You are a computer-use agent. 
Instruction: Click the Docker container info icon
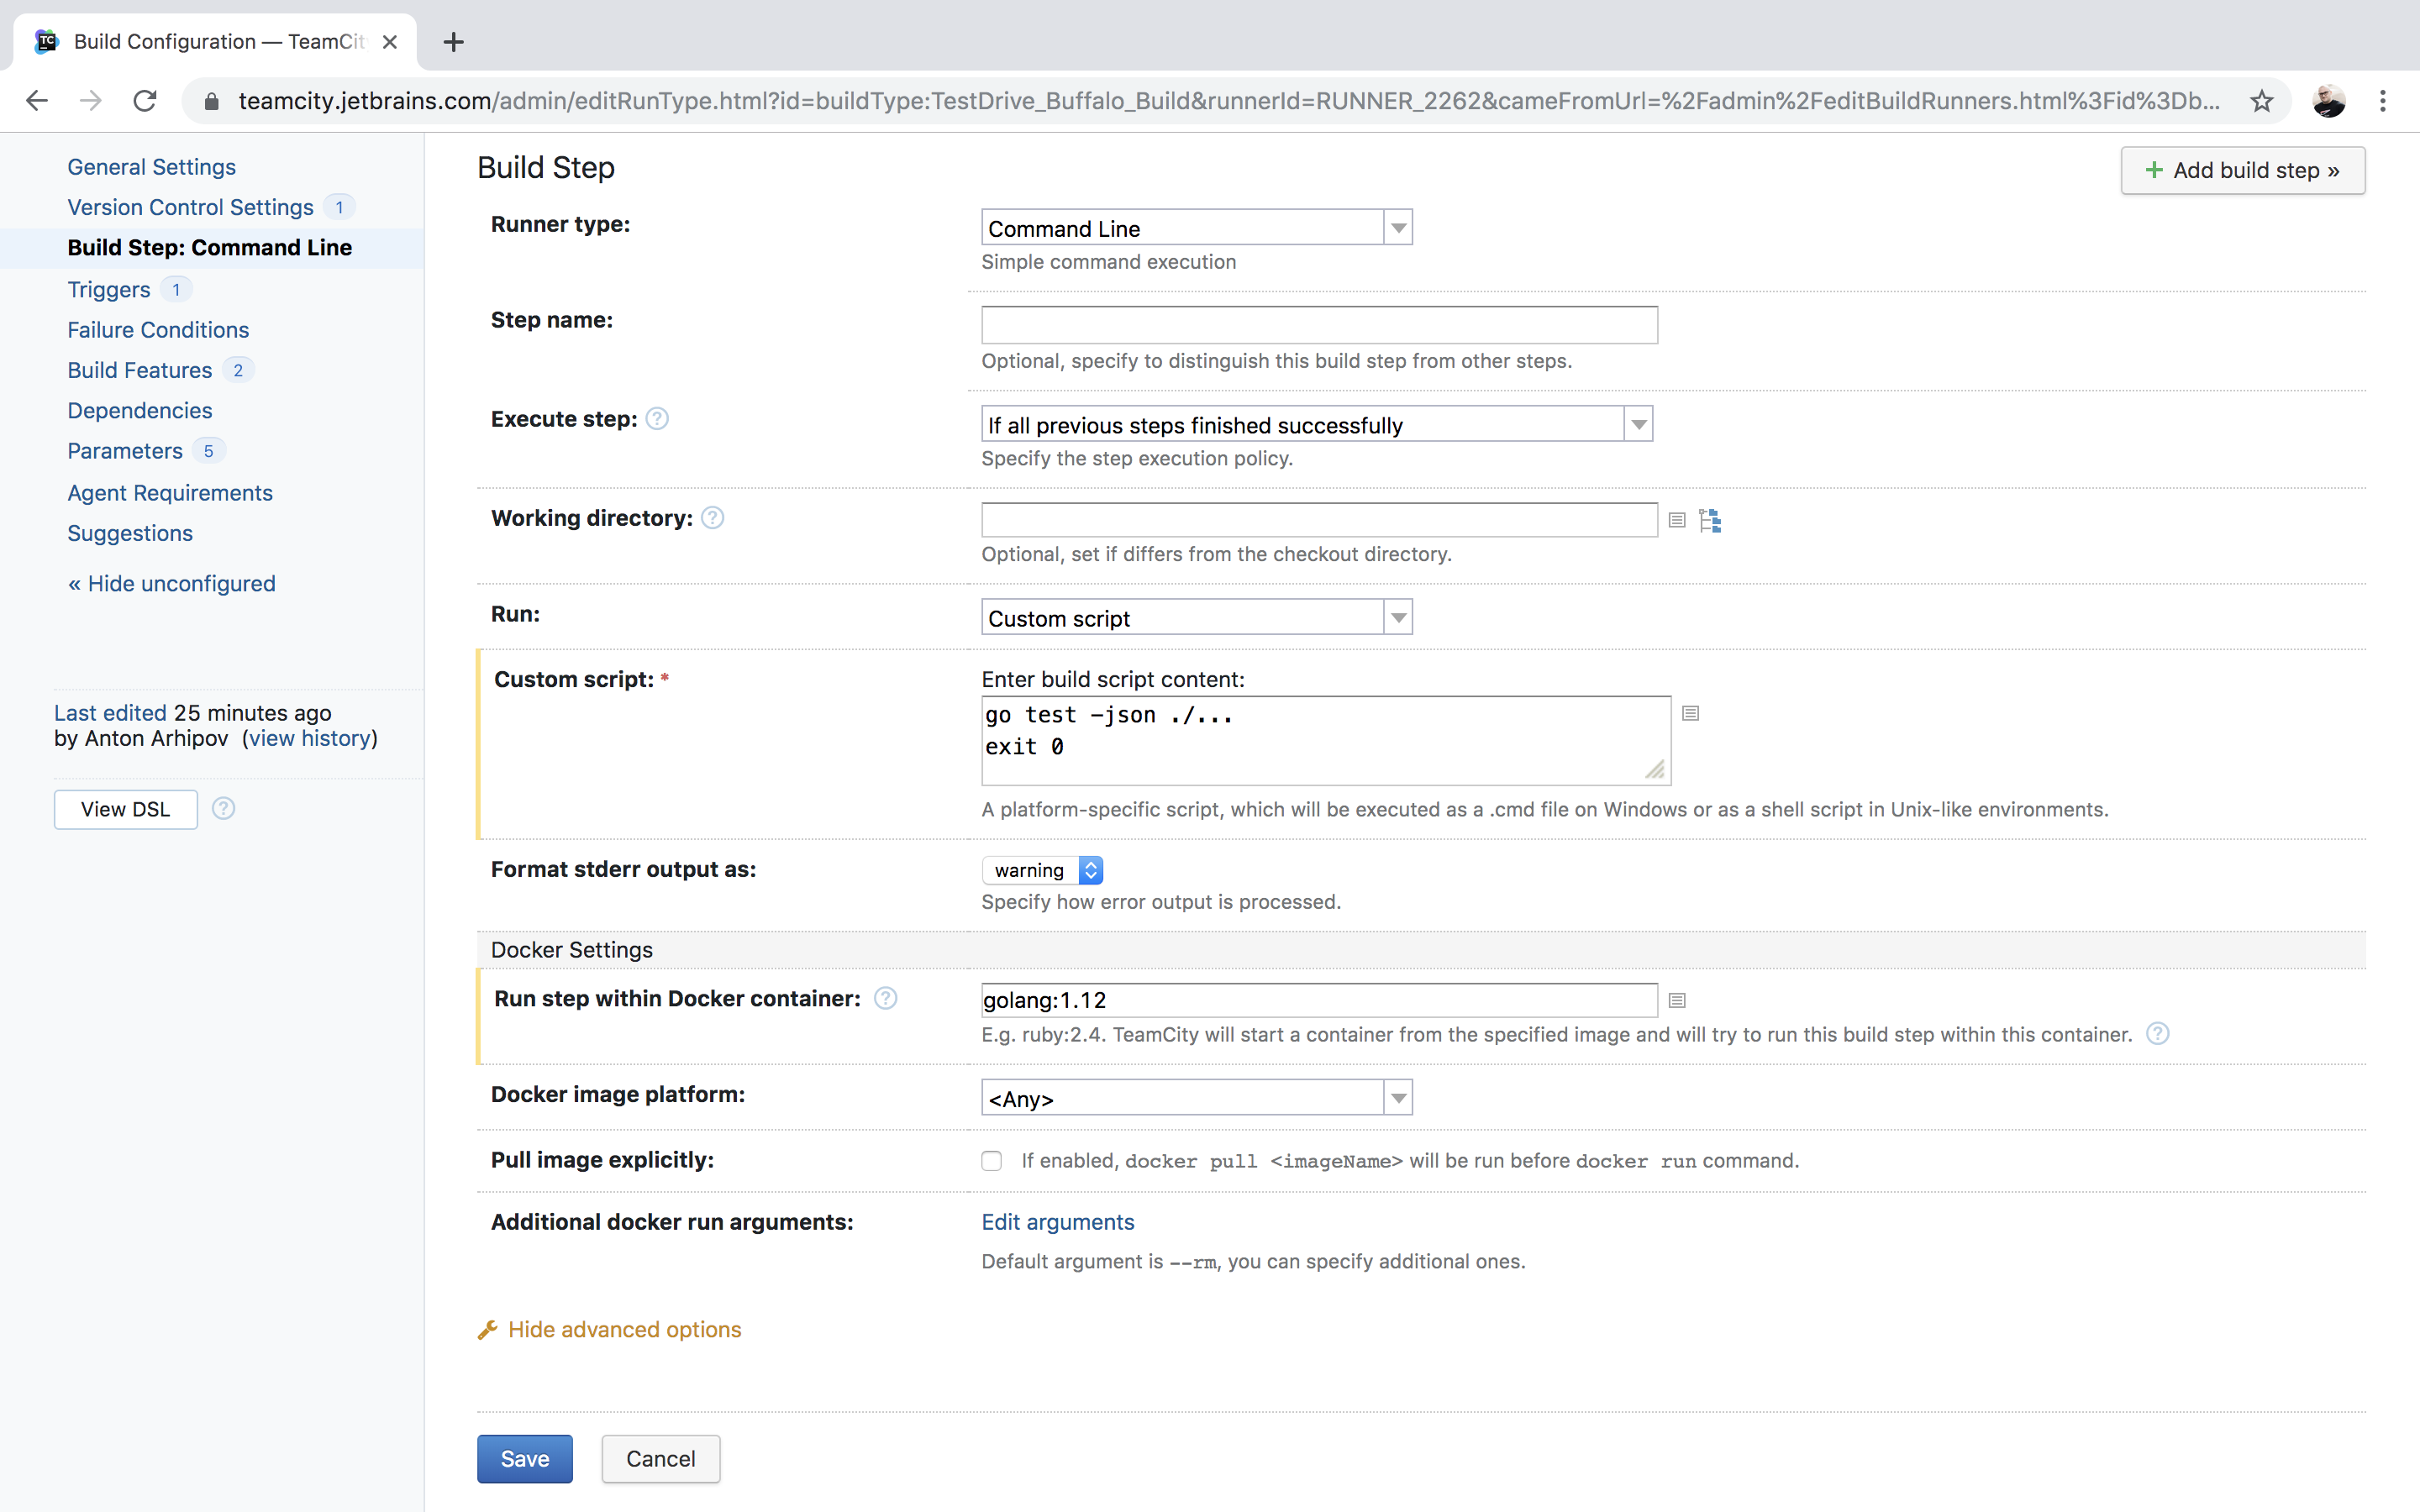[x=883, y=996]
